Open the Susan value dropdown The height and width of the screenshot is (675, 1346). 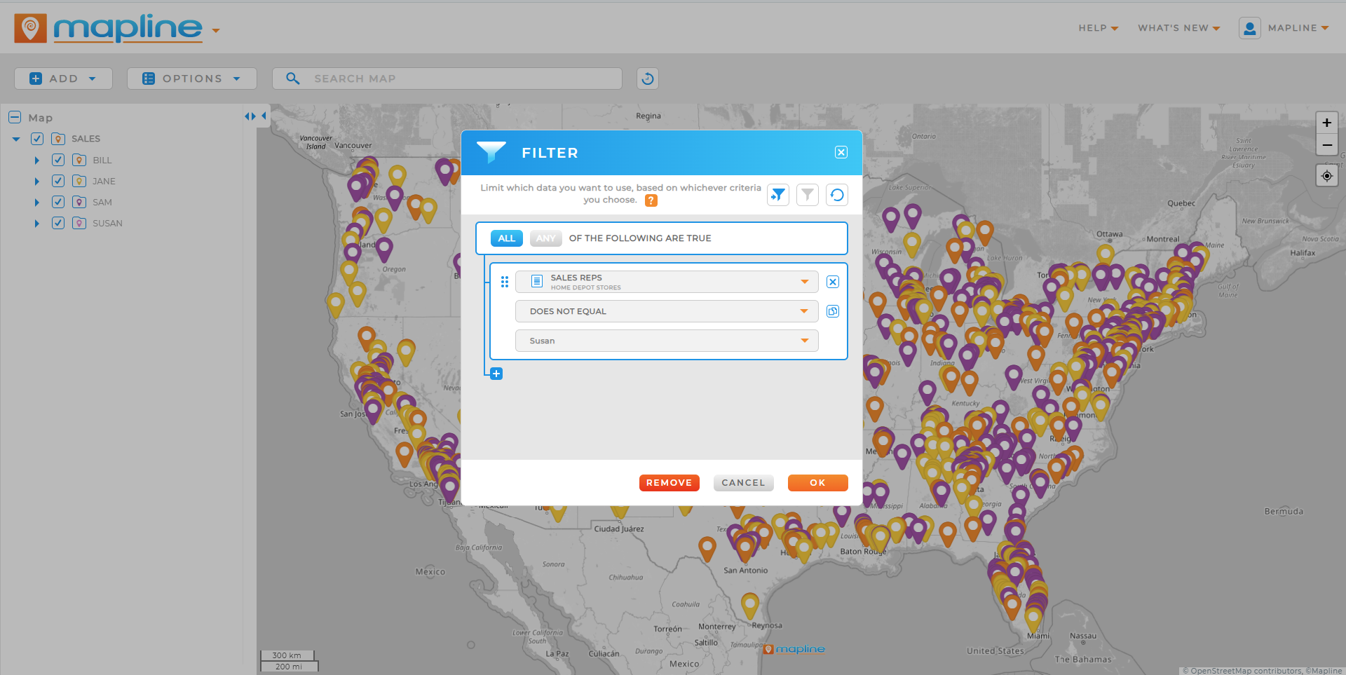coord(667,341)
